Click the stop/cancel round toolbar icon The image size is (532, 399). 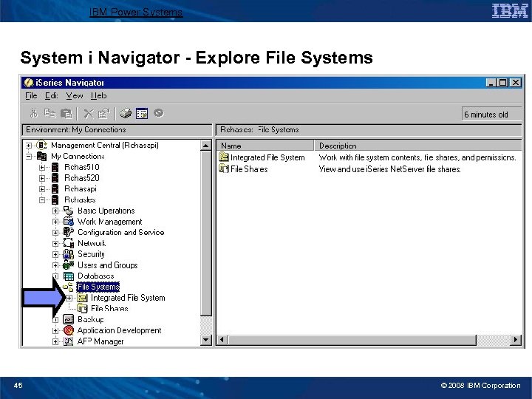pos(158,112)
